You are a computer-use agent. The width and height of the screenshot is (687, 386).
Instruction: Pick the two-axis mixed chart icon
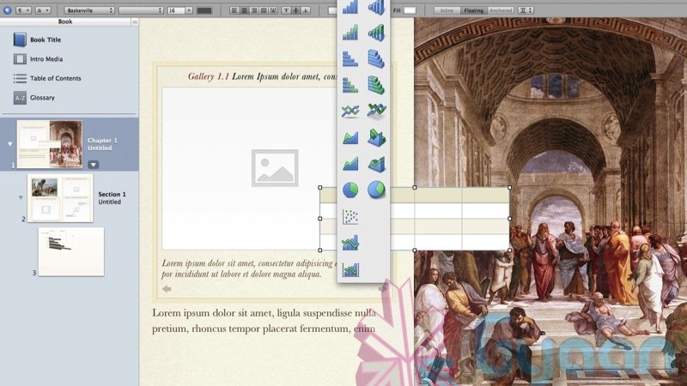click(x=350, y=269)
